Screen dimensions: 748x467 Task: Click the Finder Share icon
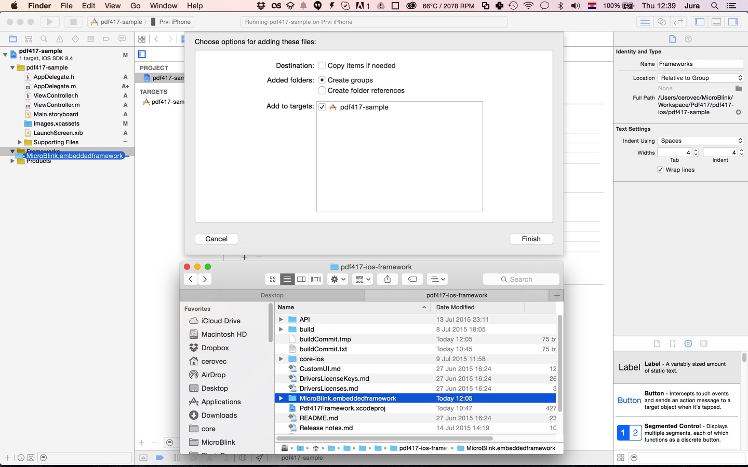[x=388, y=279]
